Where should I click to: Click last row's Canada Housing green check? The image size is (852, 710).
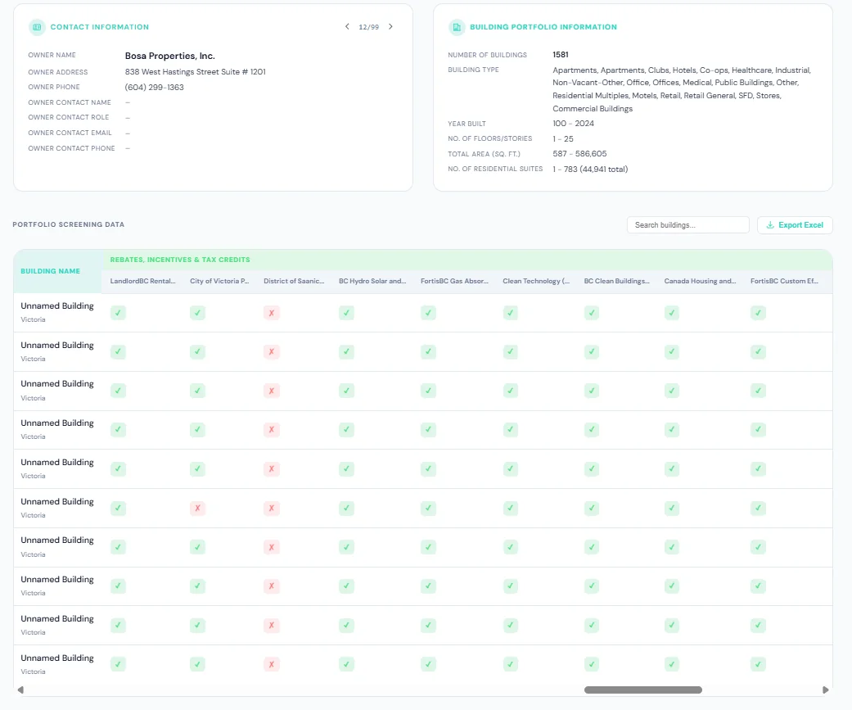pos(672,664)
